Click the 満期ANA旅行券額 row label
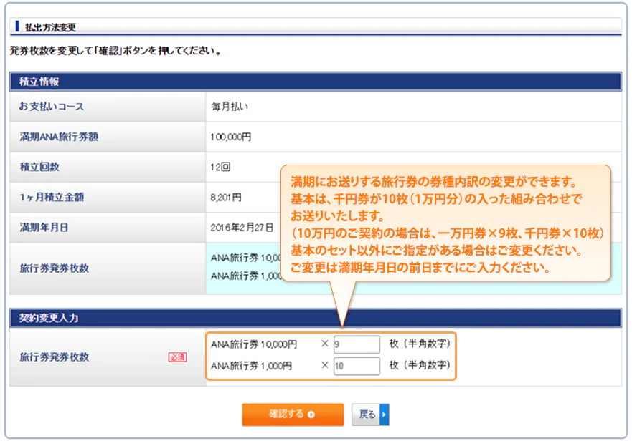This screenshot has width=632, height=441. click(59, 137)
